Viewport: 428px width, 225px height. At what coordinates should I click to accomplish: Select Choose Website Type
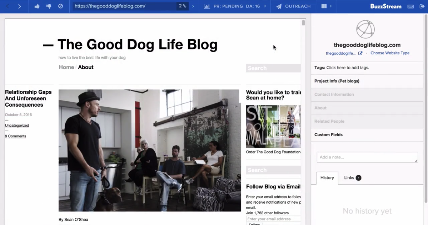click(390, 53)
